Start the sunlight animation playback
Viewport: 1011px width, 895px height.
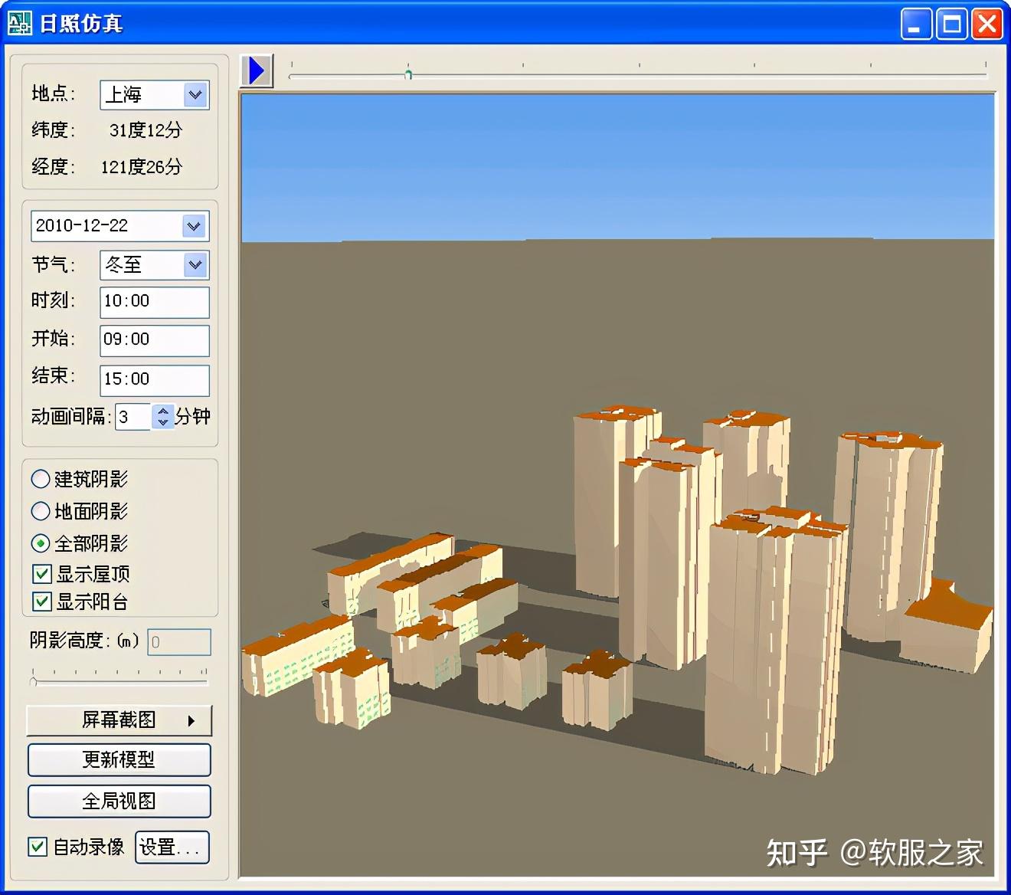click(257, 70)
